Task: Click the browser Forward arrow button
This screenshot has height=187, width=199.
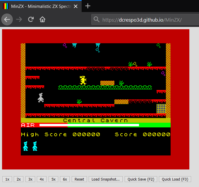Action: (19, 20)
